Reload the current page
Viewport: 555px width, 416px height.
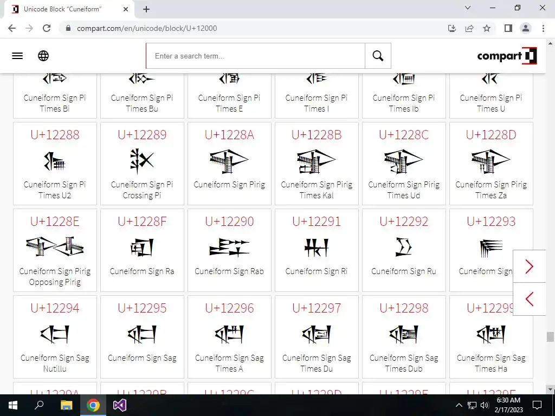[x=47, y=28]
